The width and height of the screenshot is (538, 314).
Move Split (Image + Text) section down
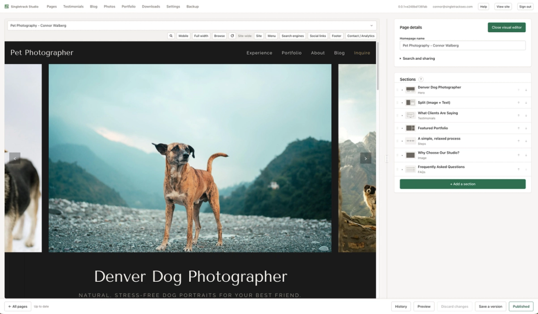point(526,103)
